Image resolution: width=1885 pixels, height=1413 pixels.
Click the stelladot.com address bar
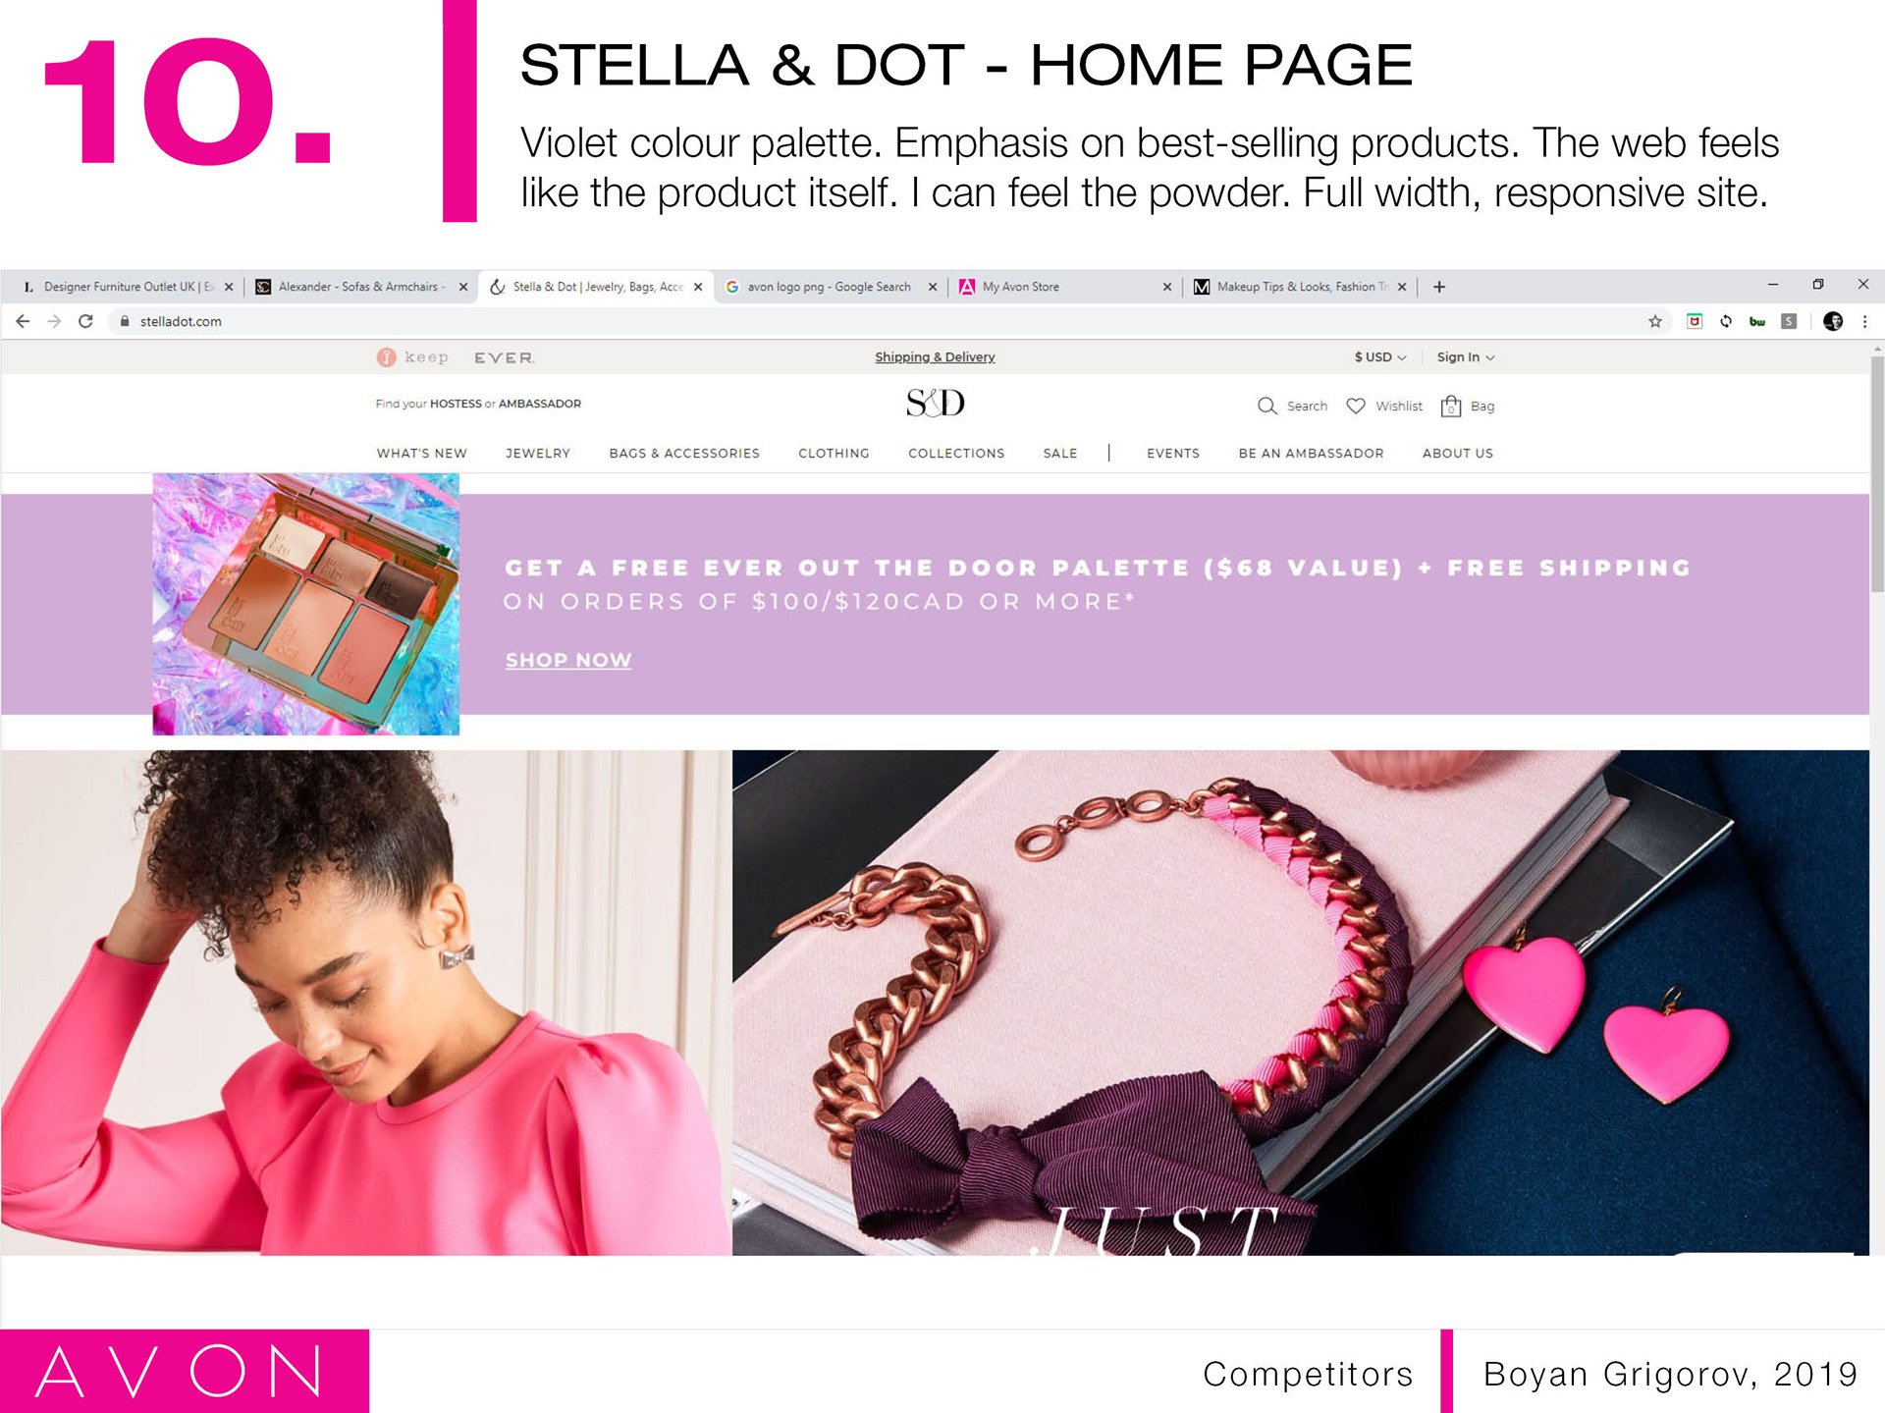click(x=884, y=321)
